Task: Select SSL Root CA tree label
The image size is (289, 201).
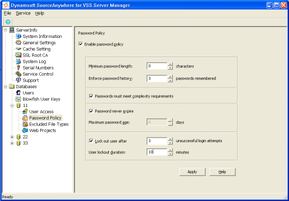Action: pyautogui.click(x=35, y=55)
